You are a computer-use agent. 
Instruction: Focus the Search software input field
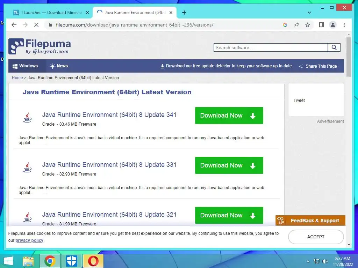[x=271, y=47]
